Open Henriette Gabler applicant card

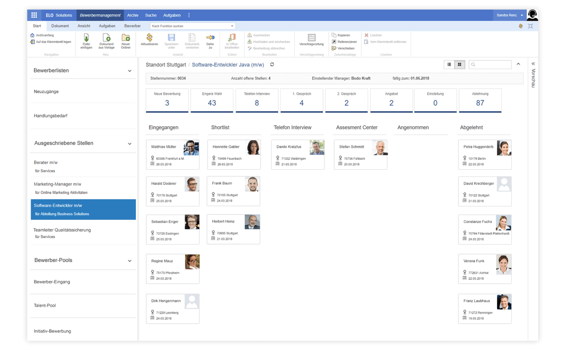click(234, 154)
